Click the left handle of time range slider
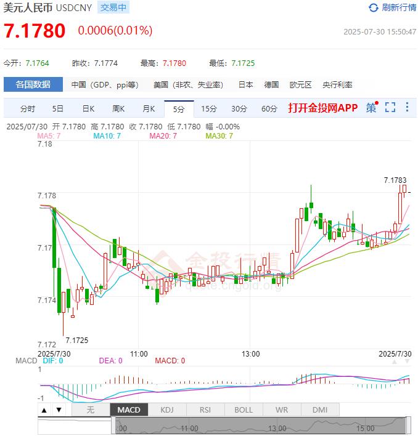This screenshot has height=436, width=418. point(113,426)
